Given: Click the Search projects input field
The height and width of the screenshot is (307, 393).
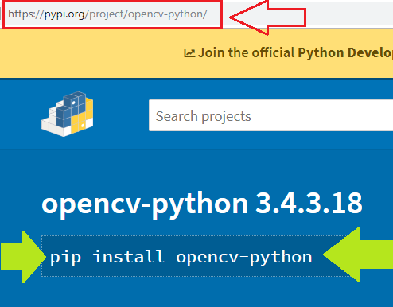Looking at the screenshot, I should (x=270, y=115).
